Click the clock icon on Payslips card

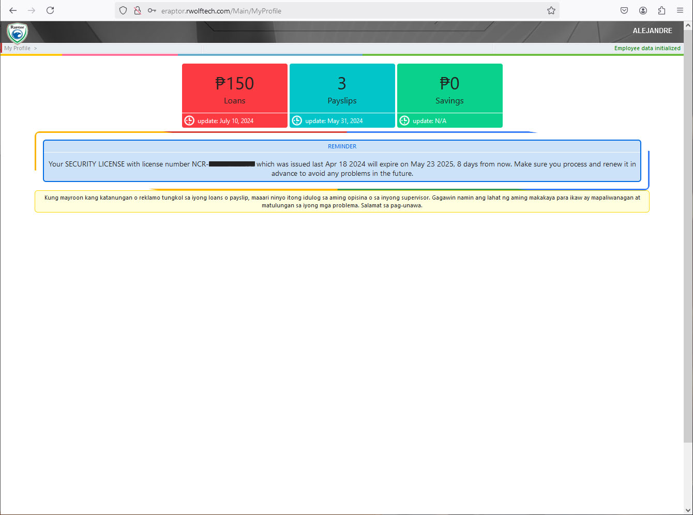pyautogui.click(x=297, y=120)
